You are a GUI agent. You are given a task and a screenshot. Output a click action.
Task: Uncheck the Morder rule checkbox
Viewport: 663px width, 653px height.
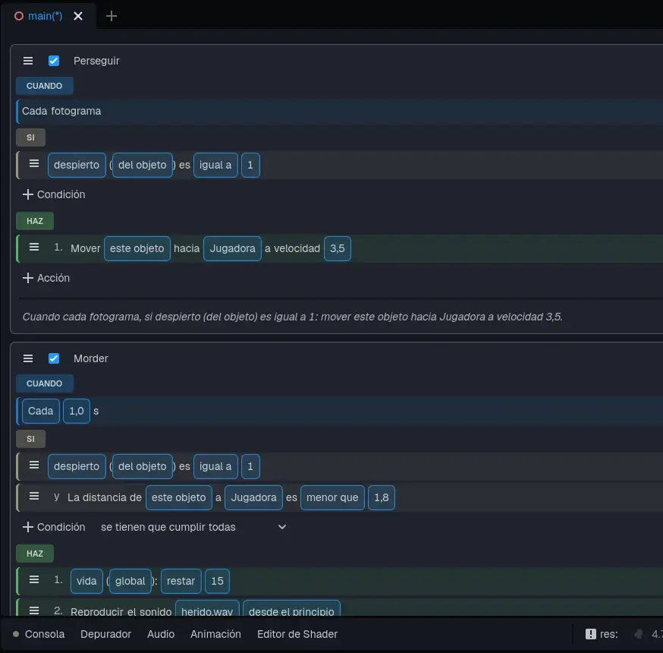(x=54, y=358)
